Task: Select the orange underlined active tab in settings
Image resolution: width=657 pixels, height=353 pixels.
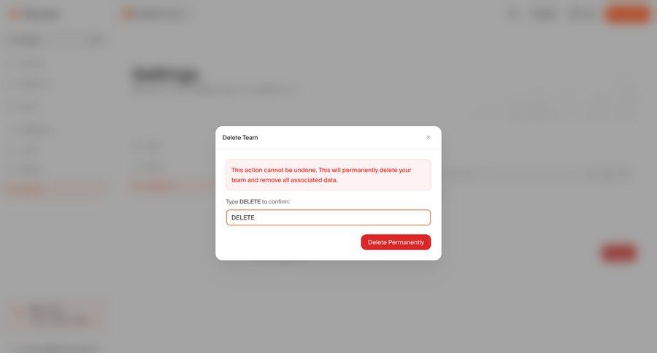Action: [152, 185]
